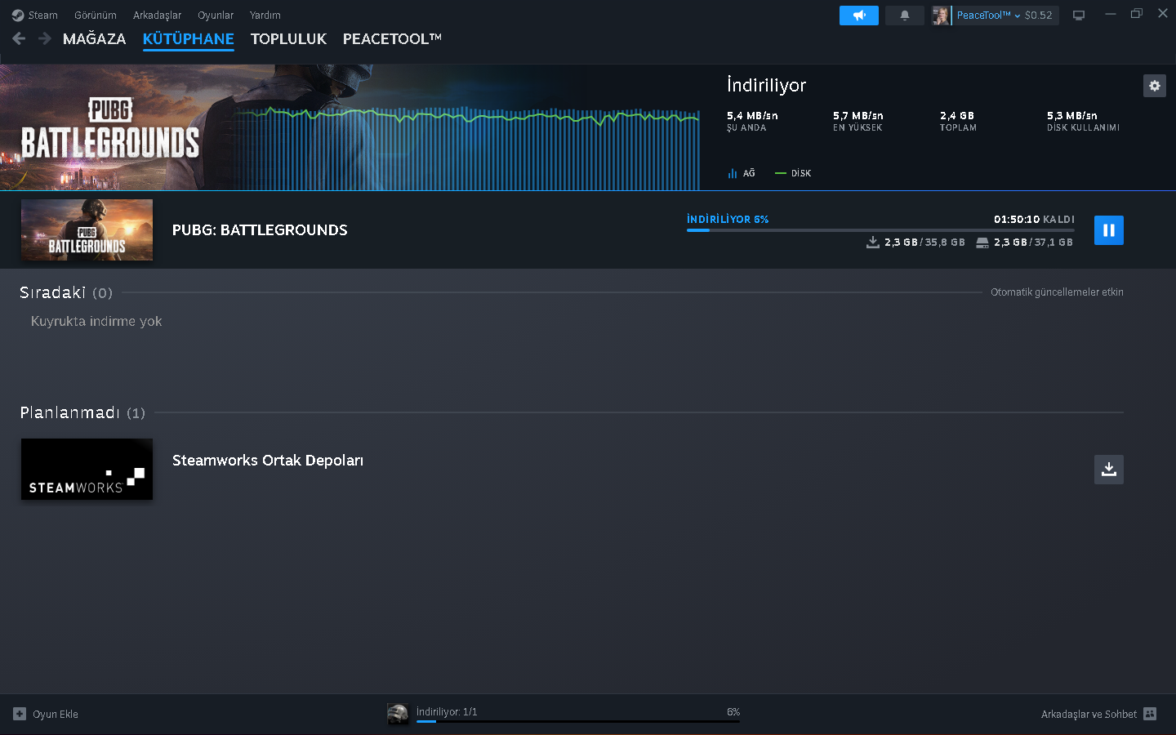
Task: Go forward with the right arrow
Action: tap(45, 38)
